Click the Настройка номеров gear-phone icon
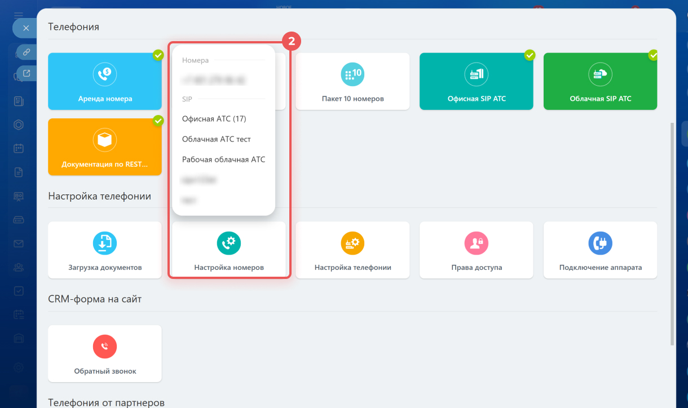Screen dimensions: 688x408 (x=229, y=243)
